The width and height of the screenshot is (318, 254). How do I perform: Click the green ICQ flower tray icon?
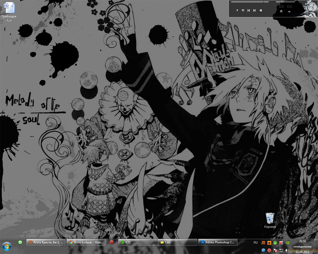[x=275, y=243]
